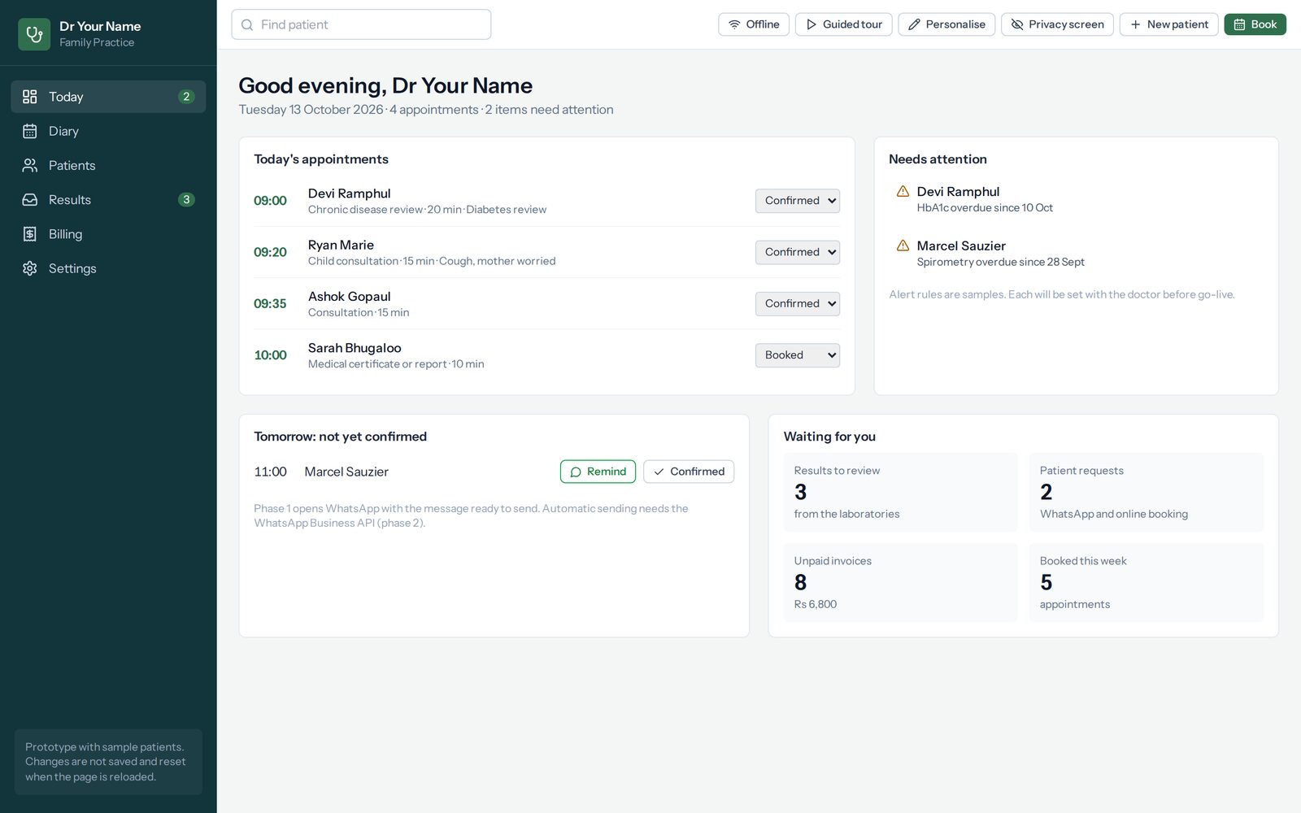Viewport: 1301px width, 813px height.
Task: Open the Patients list
Action: point(108,165)
